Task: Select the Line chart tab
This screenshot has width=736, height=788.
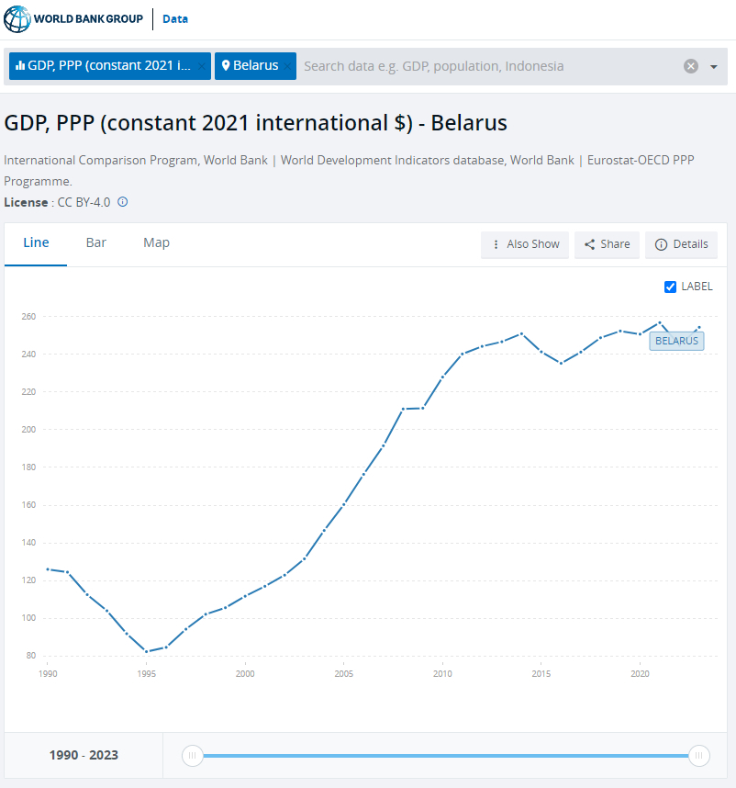Action: pyautogui.click(x=36, y=243)
